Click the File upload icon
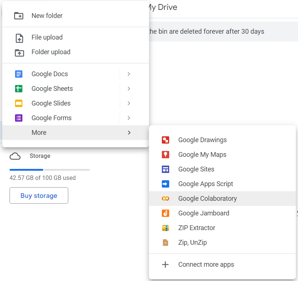 (x=19, y=38)
